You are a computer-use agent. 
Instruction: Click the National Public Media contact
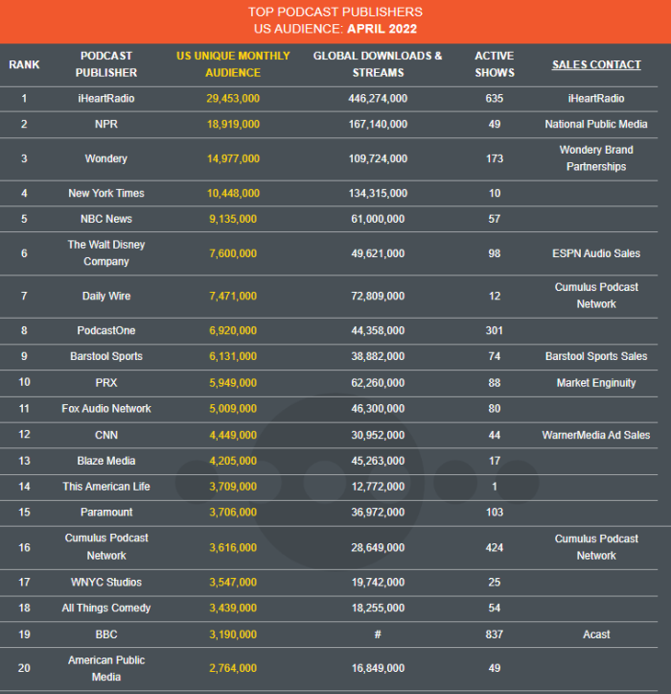[x=596, y=125]
